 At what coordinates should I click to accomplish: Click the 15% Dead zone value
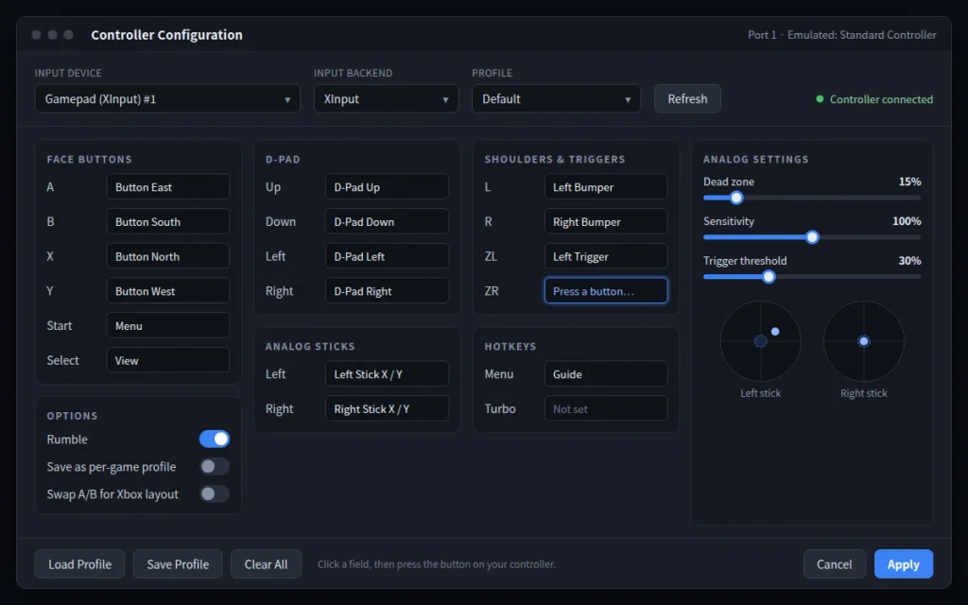pos(909,181)
